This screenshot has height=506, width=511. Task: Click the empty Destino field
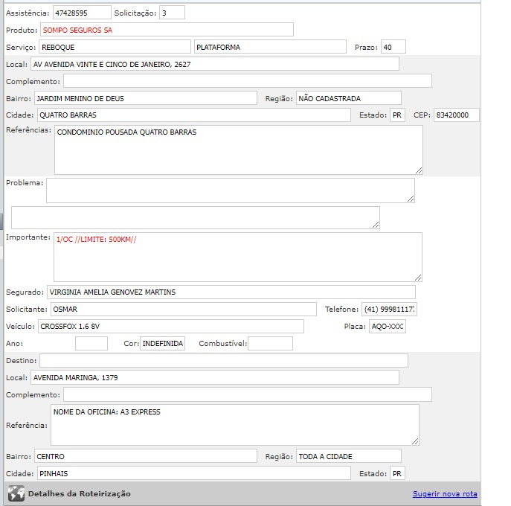coord(224,360)
